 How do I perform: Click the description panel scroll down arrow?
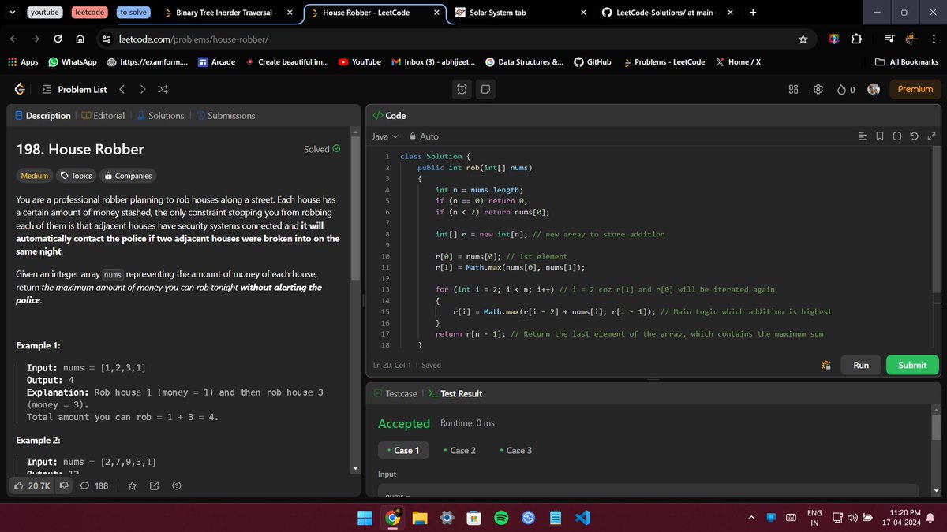pyautogui.click(x=355, y=468)
